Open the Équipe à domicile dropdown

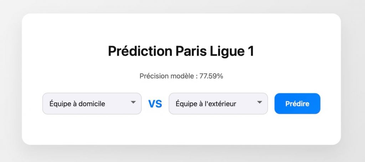coord(92,104)
